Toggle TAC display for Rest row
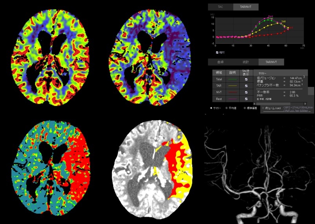 [x=246, y=99]
